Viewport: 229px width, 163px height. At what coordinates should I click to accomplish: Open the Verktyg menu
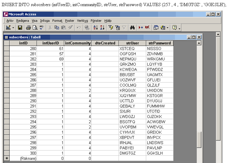tap(82, 21)
